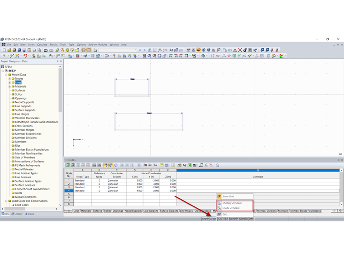Click the Excel export icon in table toolbar
344x258 pixels.
click(x=189, y=165)
